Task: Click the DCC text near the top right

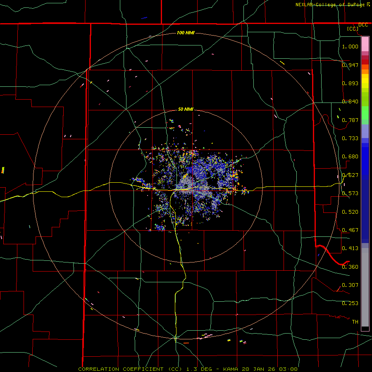Action: [363, 25]
